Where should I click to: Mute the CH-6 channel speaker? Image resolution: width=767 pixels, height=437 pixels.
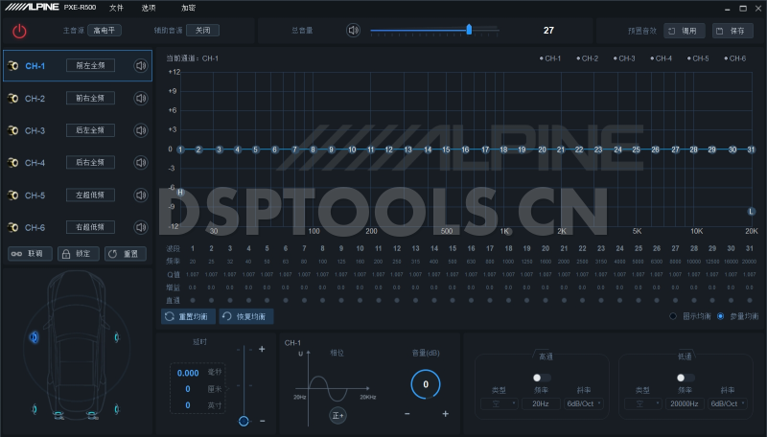tap(141, 227)
